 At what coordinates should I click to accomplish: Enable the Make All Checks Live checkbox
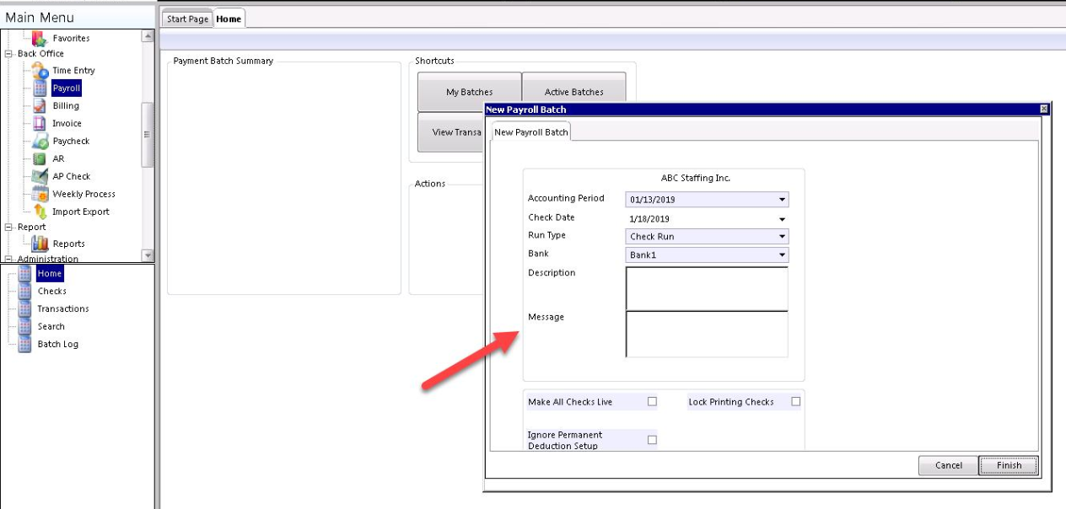point(652,402)
